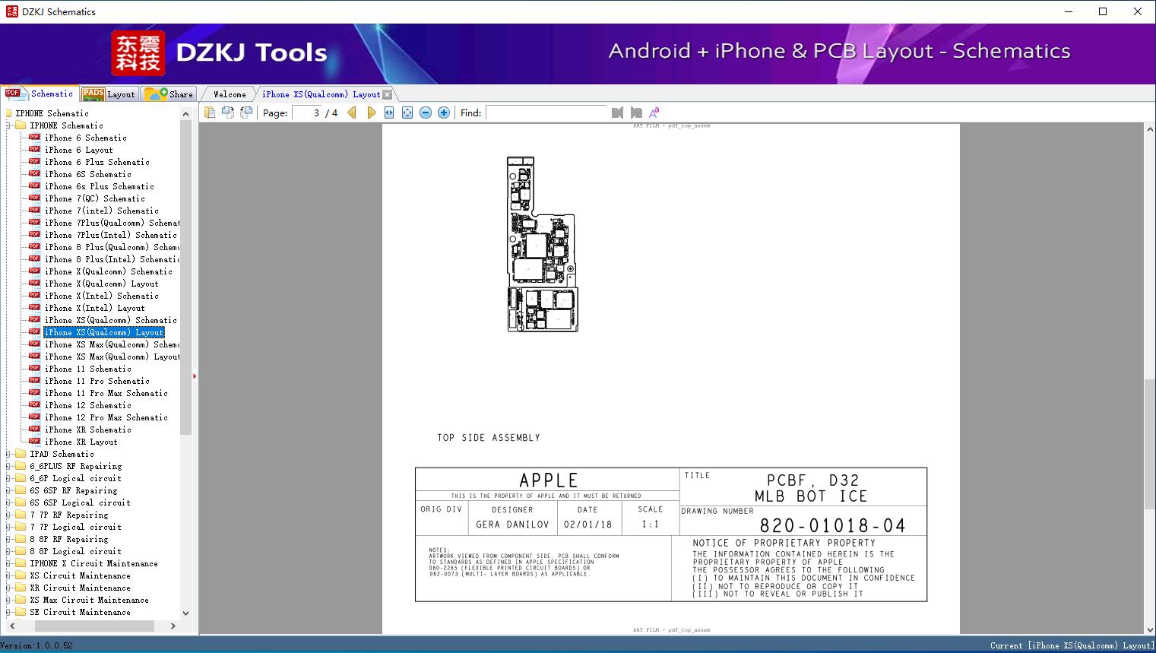1156x653 pixels.
Task: Expand the 7 7P Logical circuit folder
Action: click(x=8, y=527)
